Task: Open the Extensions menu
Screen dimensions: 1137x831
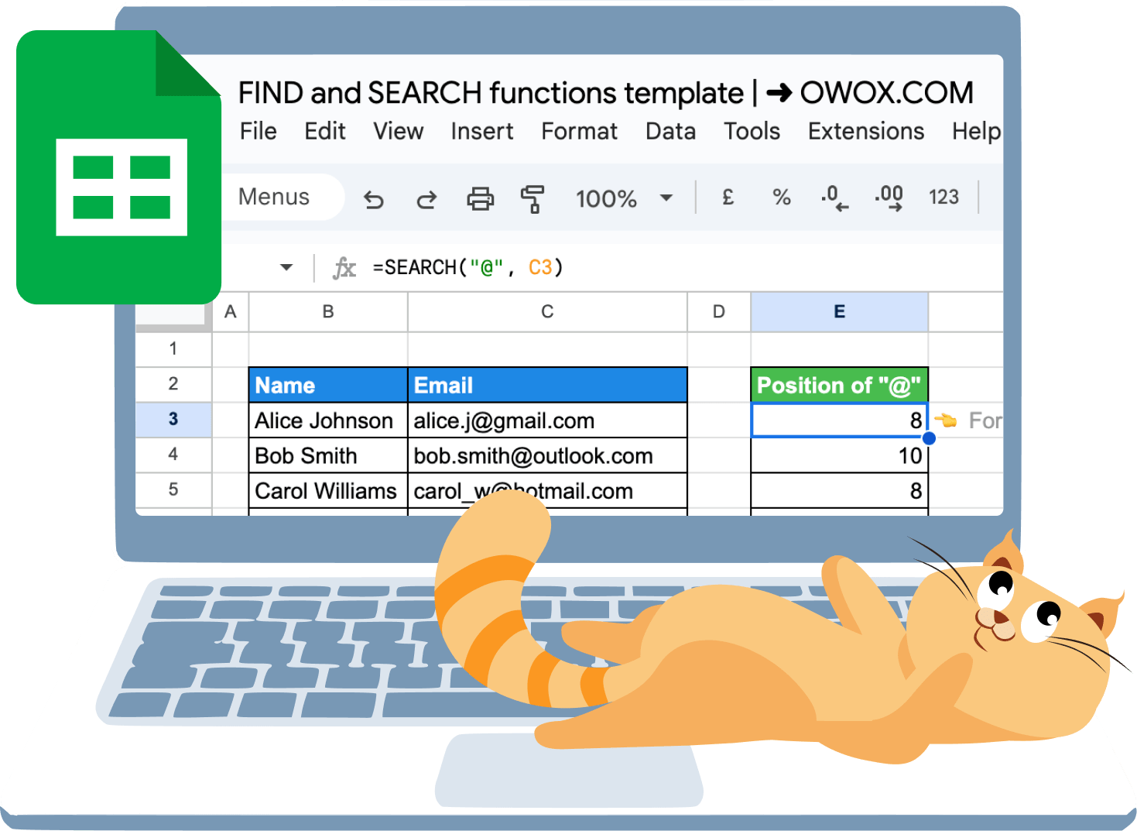Action: 866,132
